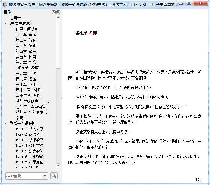Select 微微一笑很倾城 book title
Screen dimensions: 210x185
[x=23, y=123]
